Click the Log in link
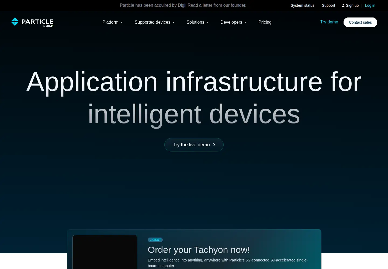The height and width of the screenshot is (269, 388). tap(370, 5)
